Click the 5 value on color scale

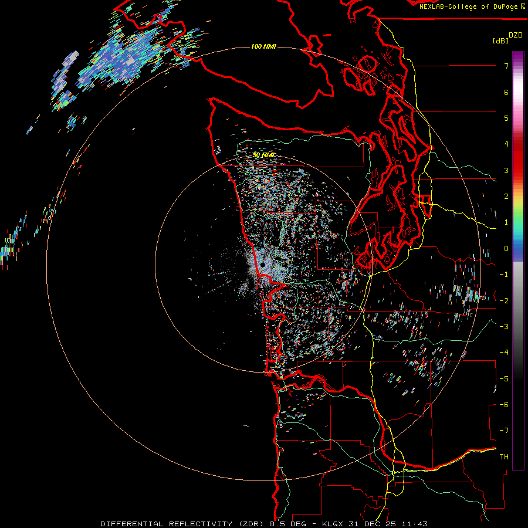pos(506,118)
